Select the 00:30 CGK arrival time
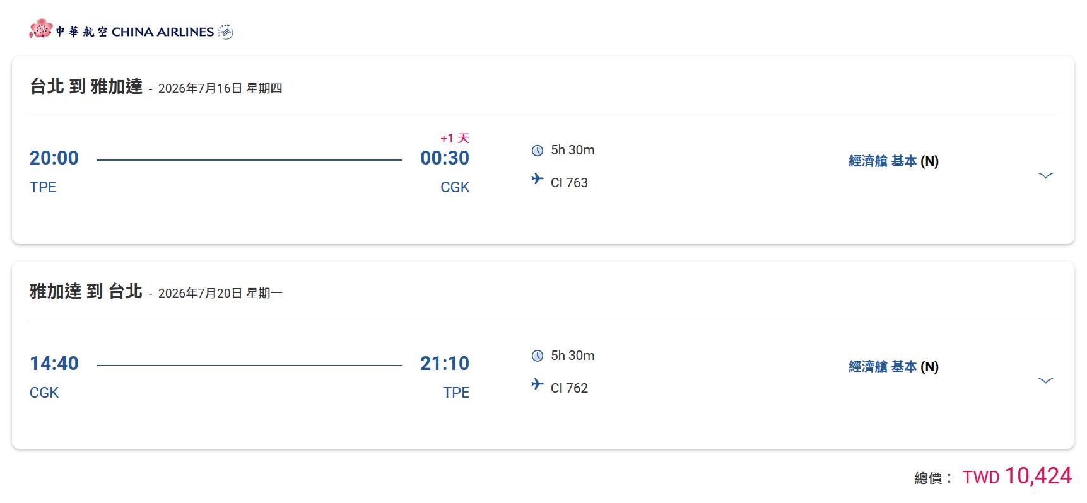Screen dimensions: 1087x503 [x=445, y=158]
